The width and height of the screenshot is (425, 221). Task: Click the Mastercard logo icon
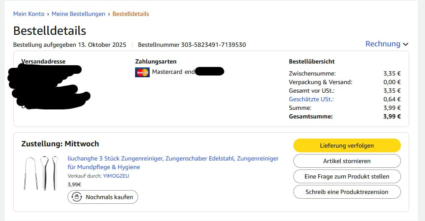pyautogui.click(x=142, y=72)
